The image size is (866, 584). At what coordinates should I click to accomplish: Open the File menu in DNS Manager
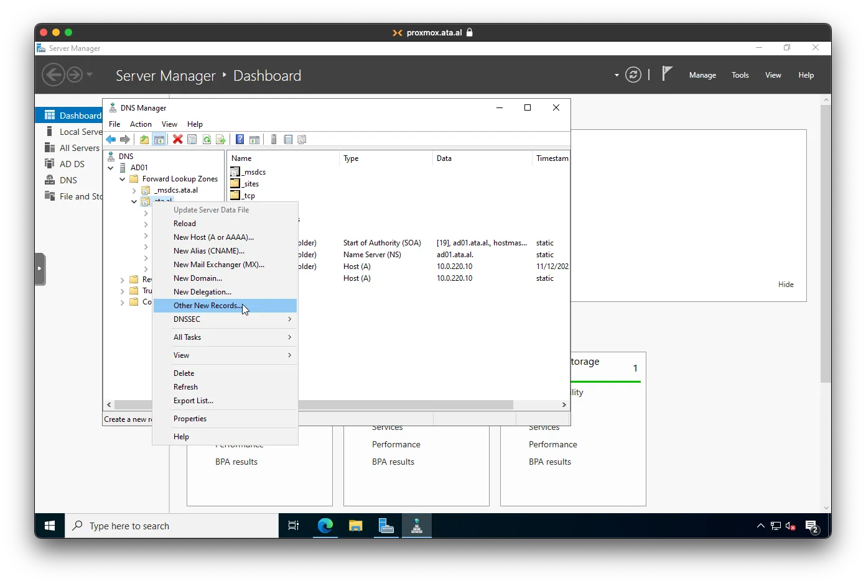click(114, 124)
